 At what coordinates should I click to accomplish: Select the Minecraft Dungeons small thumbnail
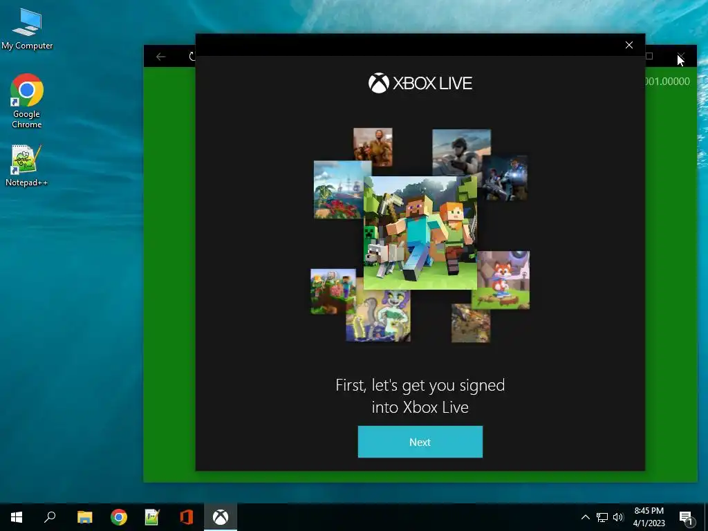333,291
